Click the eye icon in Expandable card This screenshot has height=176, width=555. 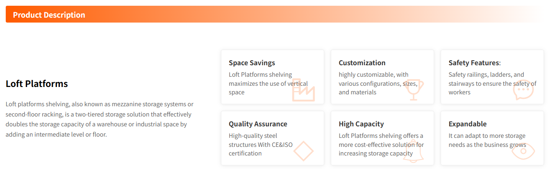coord(523,151)
